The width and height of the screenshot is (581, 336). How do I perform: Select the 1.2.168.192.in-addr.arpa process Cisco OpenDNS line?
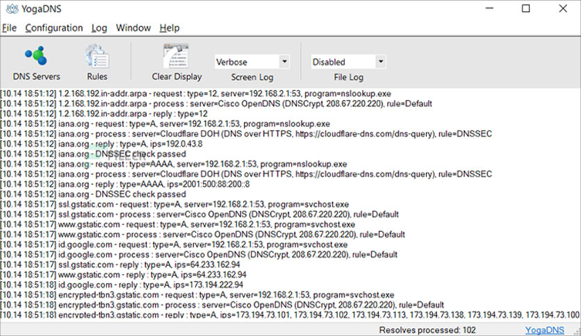click(x=216, y=103)
